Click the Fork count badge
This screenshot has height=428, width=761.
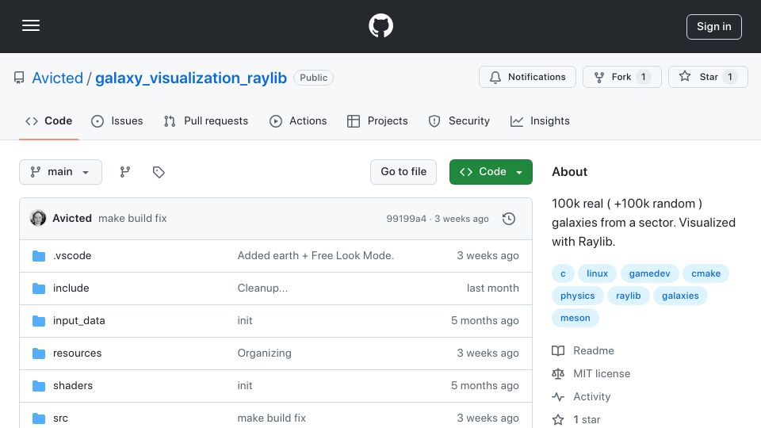pos(644,77)
